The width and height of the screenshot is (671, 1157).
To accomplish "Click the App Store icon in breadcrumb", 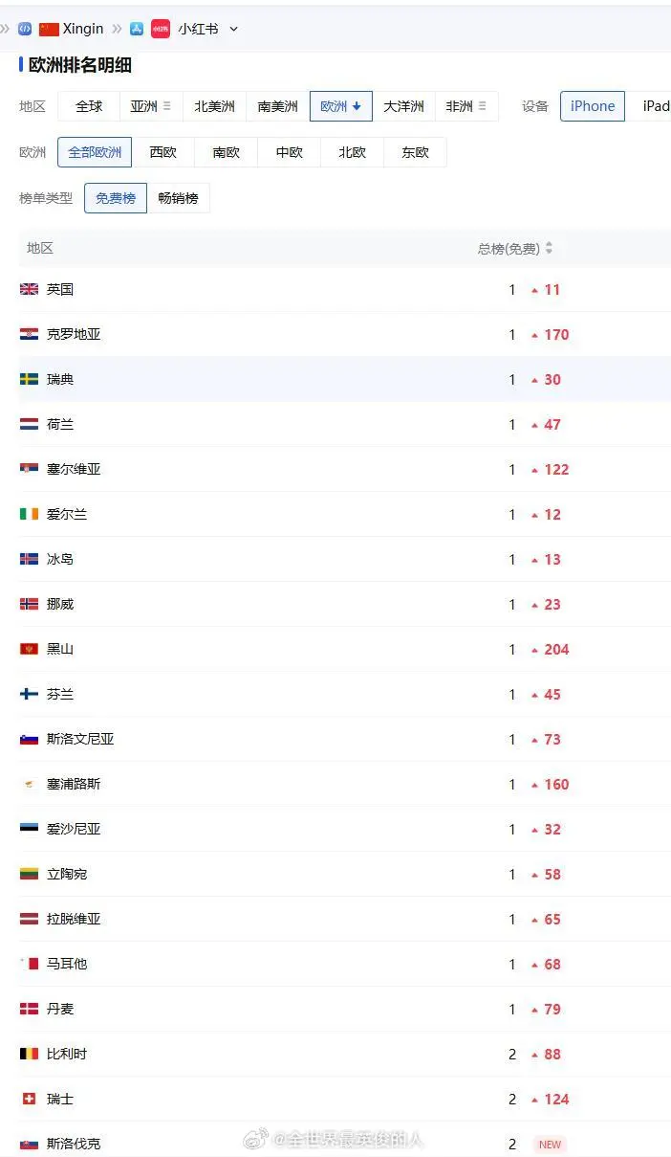I will [x=137, y=29].
